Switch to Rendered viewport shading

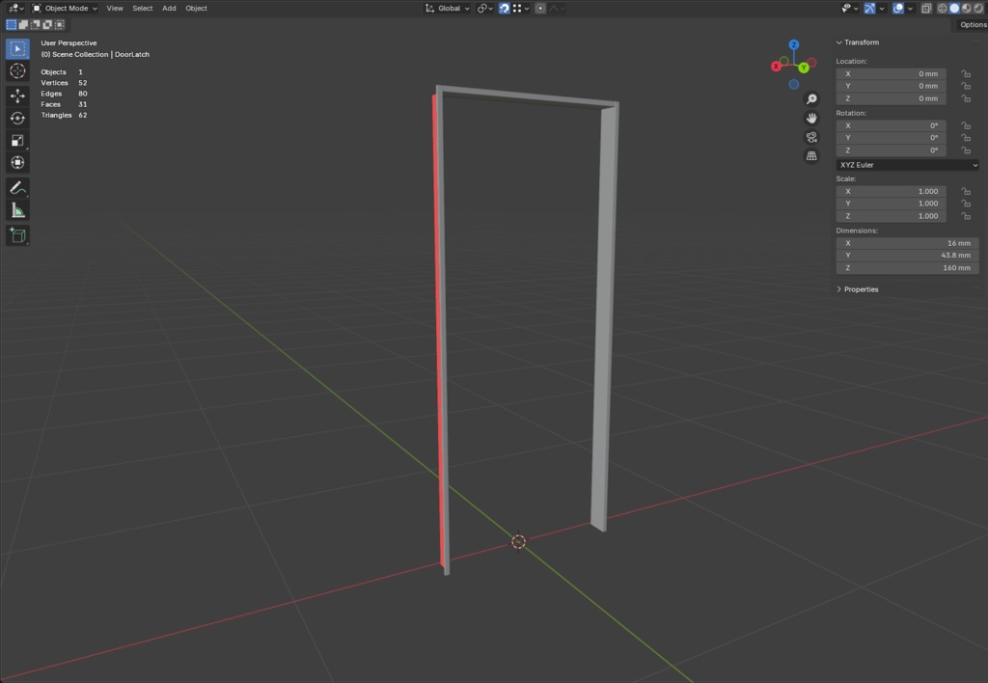tap(978, 8)
